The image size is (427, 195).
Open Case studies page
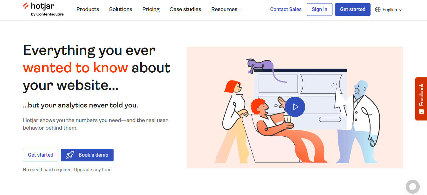(x=185, y=10)
